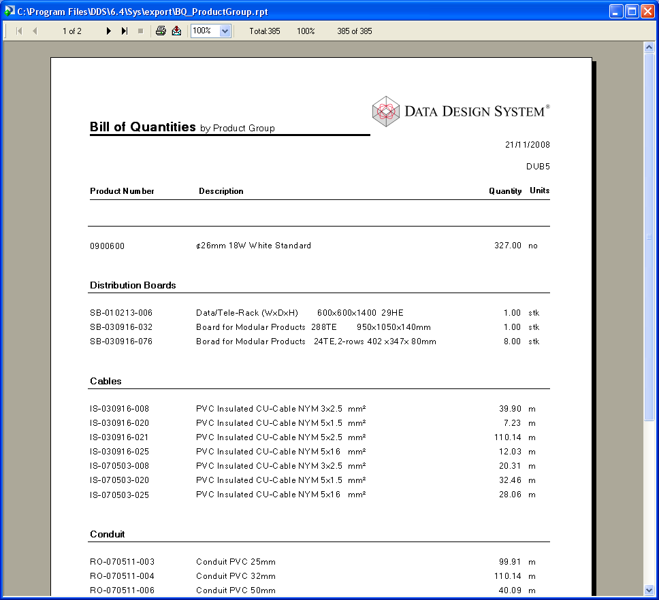Close the report viewer window
The width and height of the screenshot is (659, 600).
(x=647, y=11)
